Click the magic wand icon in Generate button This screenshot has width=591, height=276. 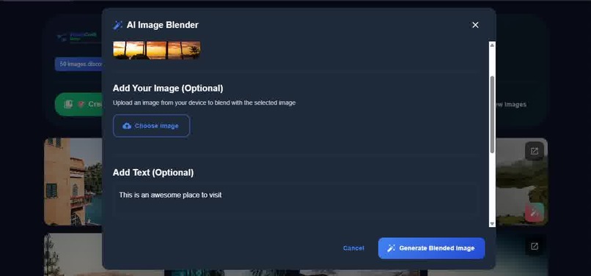[x=392, y=248]
